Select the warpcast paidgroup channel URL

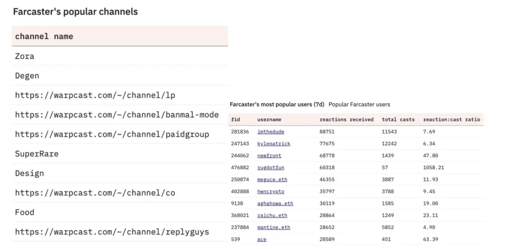(x=112, y=134)
